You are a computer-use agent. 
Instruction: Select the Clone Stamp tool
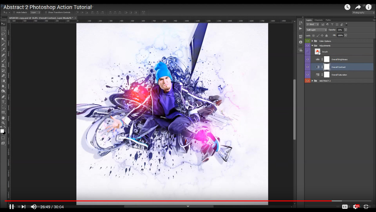(x=3, y=65)
